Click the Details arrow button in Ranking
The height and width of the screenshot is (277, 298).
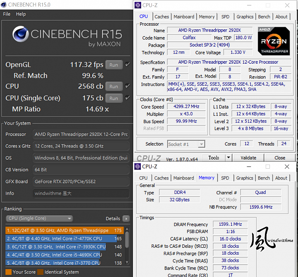(126, 219)
